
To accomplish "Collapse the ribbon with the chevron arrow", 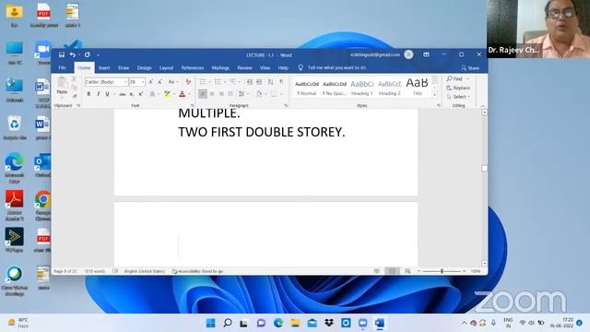I will point(483,106).
